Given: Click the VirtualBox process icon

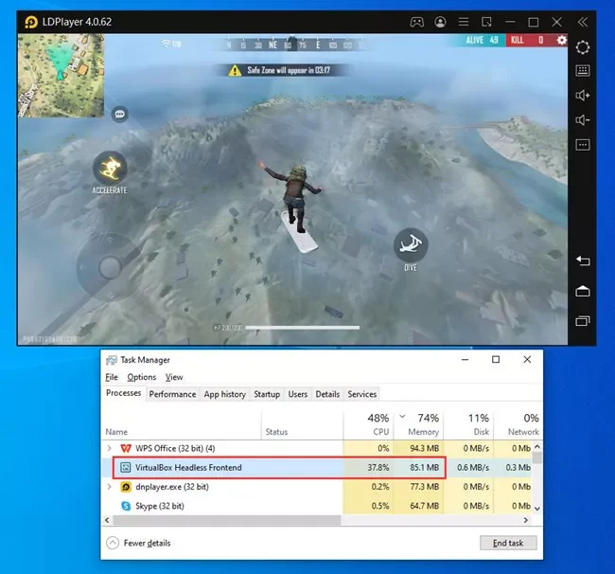Looking at the screenshot, I should click(126, 467).
